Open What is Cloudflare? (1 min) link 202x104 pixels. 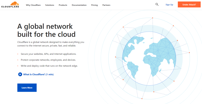(38, 75)
